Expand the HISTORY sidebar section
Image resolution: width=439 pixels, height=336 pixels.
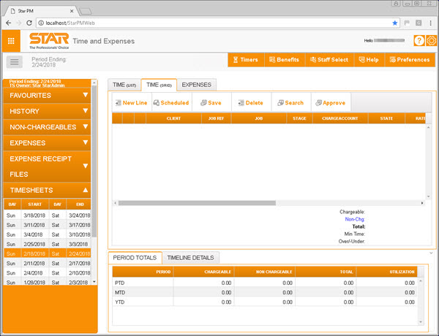[x=47, y=111]
